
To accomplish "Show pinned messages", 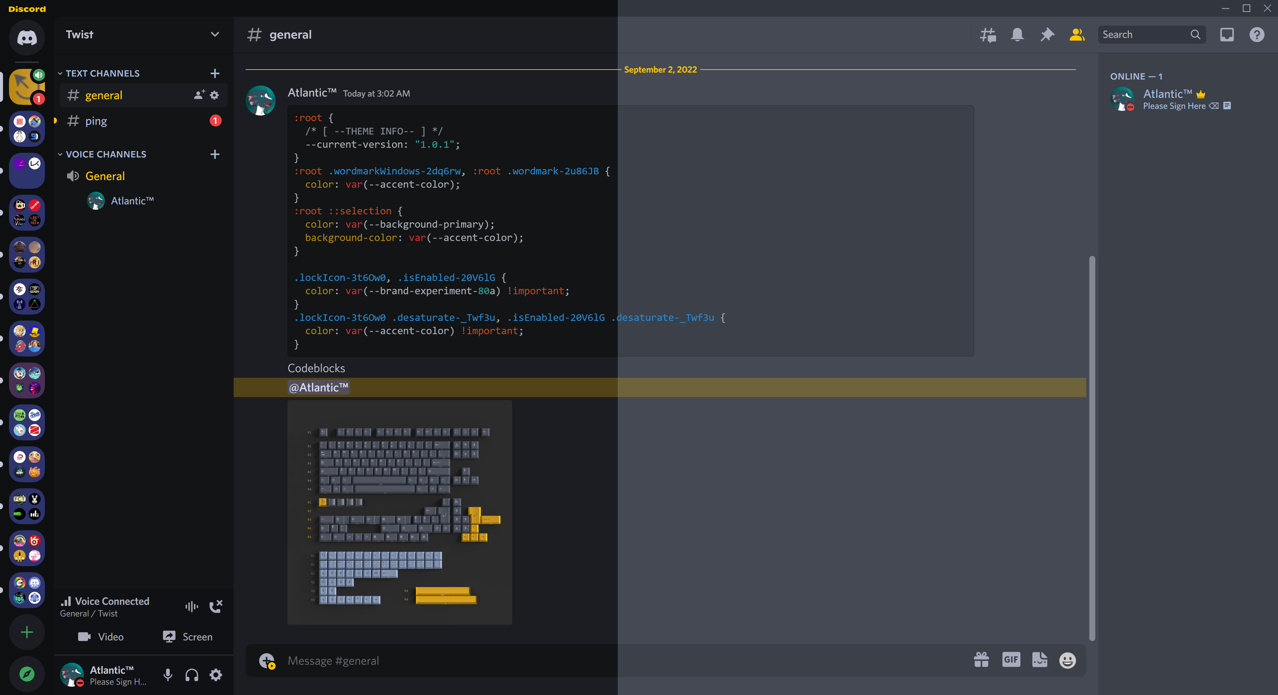I will [1047, 35].
